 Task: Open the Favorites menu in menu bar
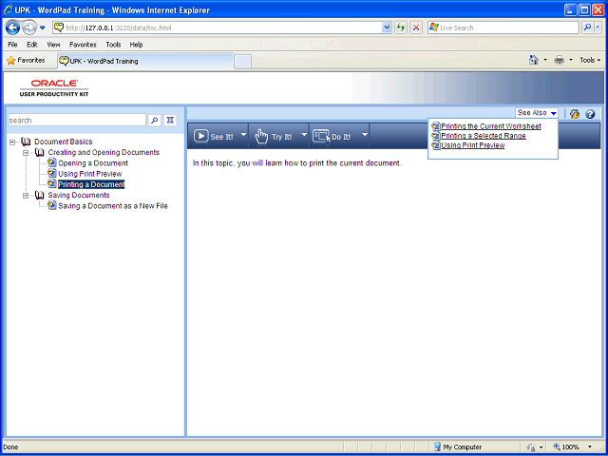tap(83, 45)
